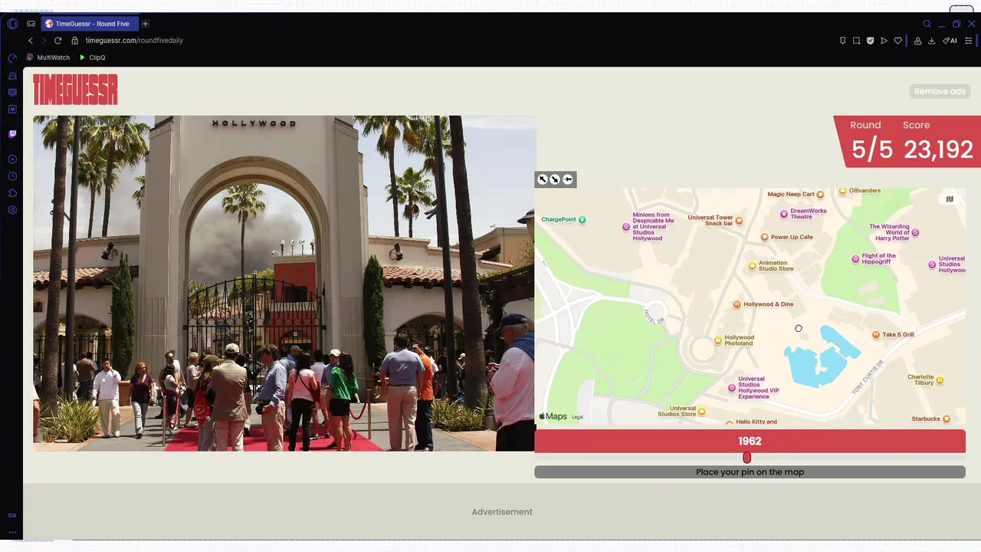The width and height of the screenshot is (981, 552).
Task: Open the ClipQ bookmark
Action: [92, 58]
